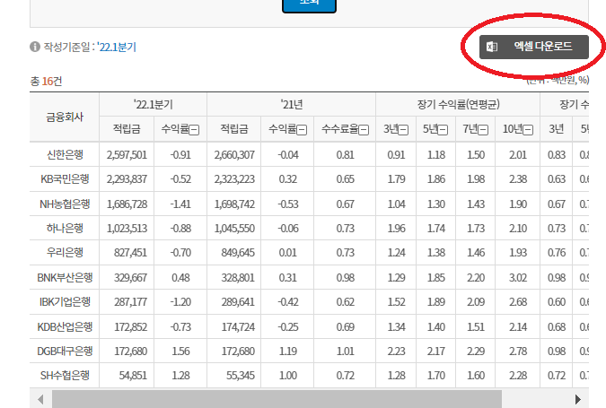Click the 적립금 header under '21년
Viewport: 606px width, 408px height.
pos(234,129)
